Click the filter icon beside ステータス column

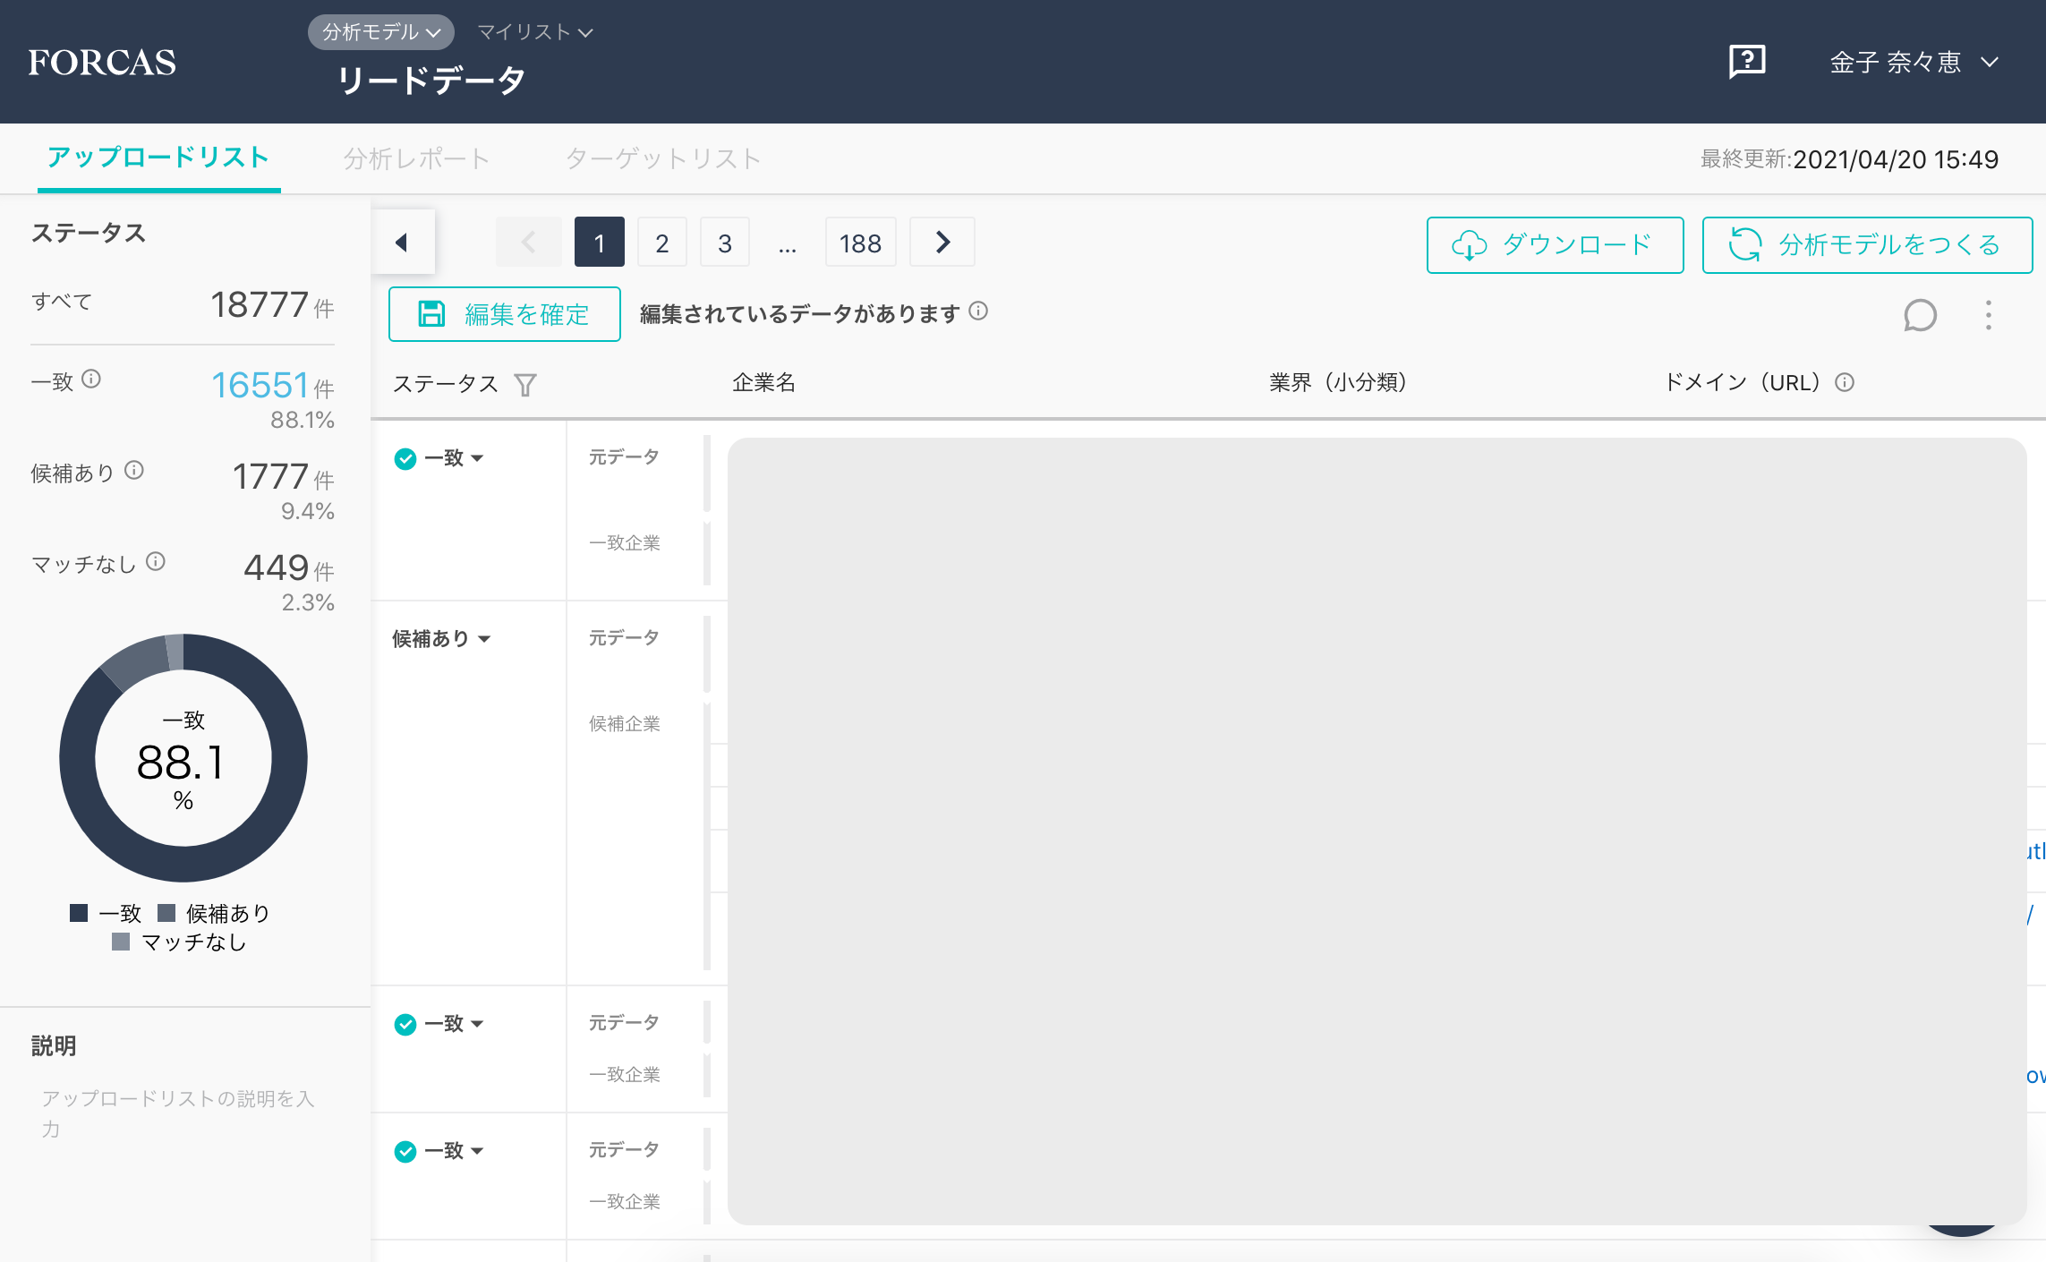[525, 385]
